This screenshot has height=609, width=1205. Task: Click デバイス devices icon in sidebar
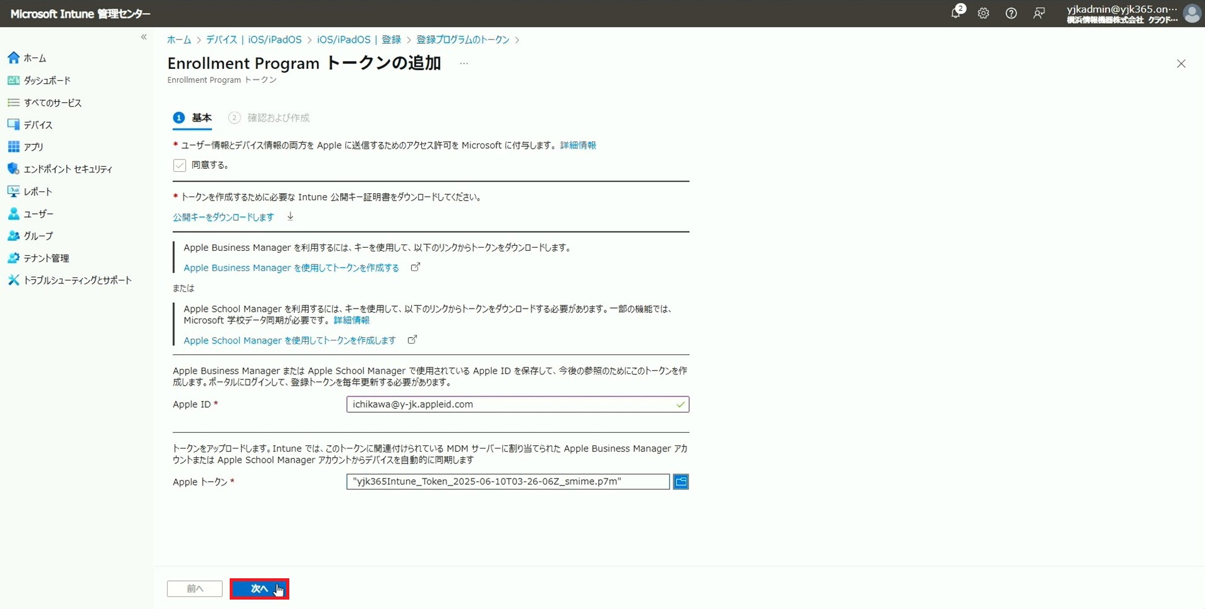(14, 124)
